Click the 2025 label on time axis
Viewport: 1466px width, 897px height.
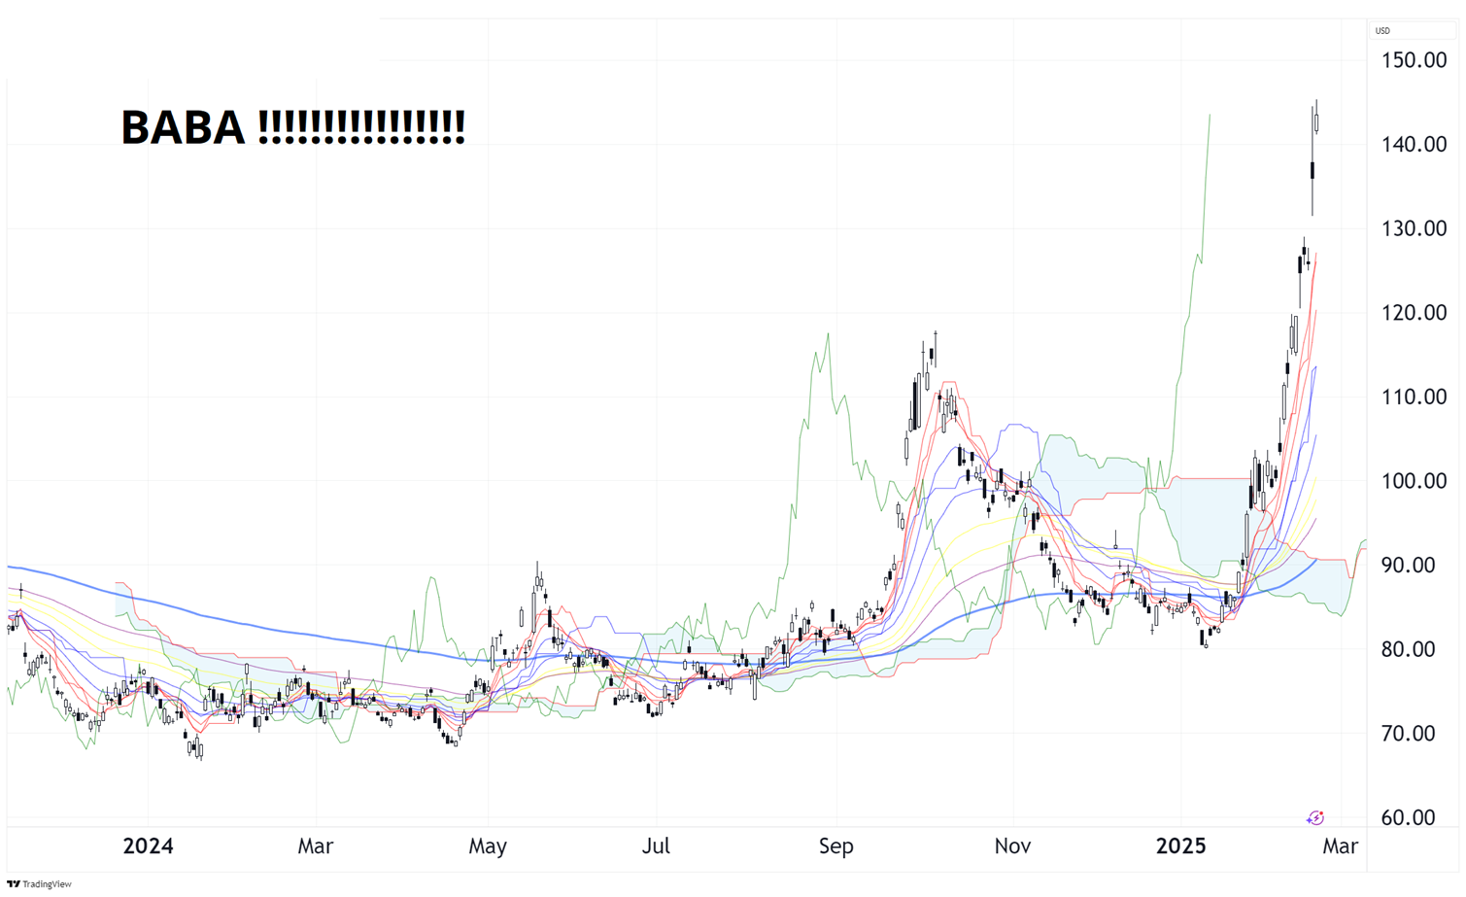tap(1181, 846)
